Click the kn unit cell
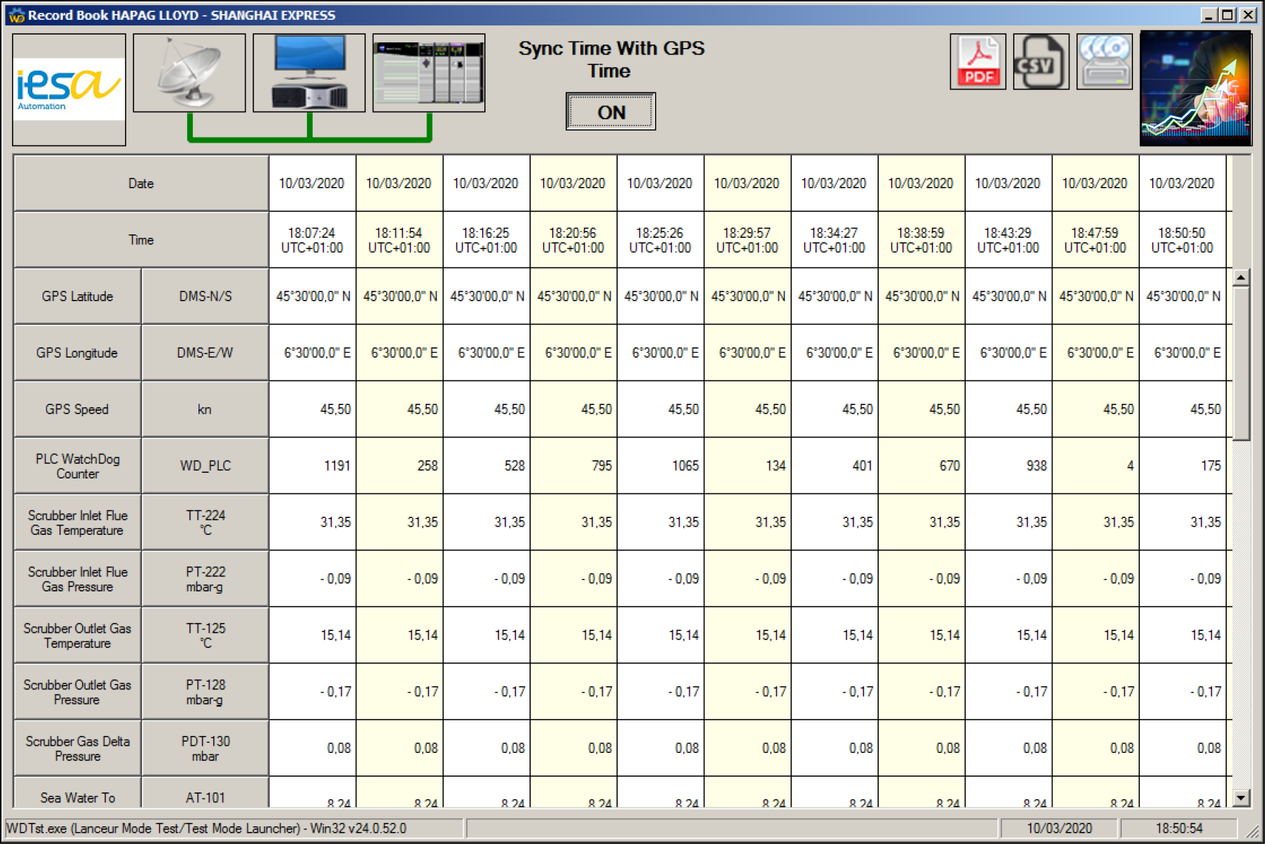1265x844 pixels. pyautogui.click(x=205, y=409)
